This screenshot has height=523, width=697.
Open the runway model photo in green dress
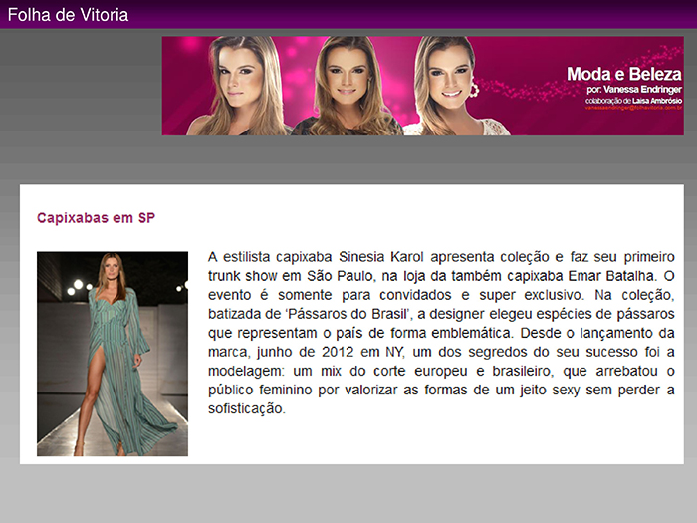[113, 354]
